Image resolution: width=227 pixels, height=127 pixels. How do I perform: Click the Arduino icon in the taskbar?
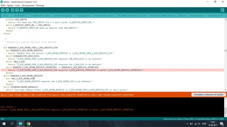pyautogui.click(x=20, y=124)
